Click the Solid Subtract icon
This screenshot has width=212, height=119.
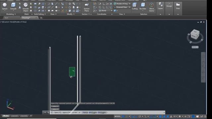[x=35, y=7]
